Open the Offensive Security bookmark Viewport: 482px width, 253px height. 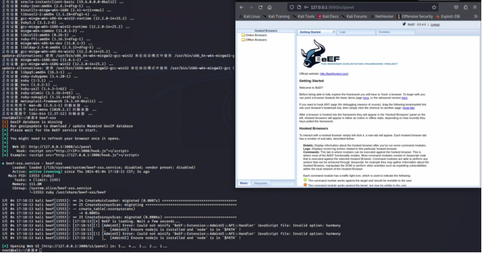(x=415, y=16)
